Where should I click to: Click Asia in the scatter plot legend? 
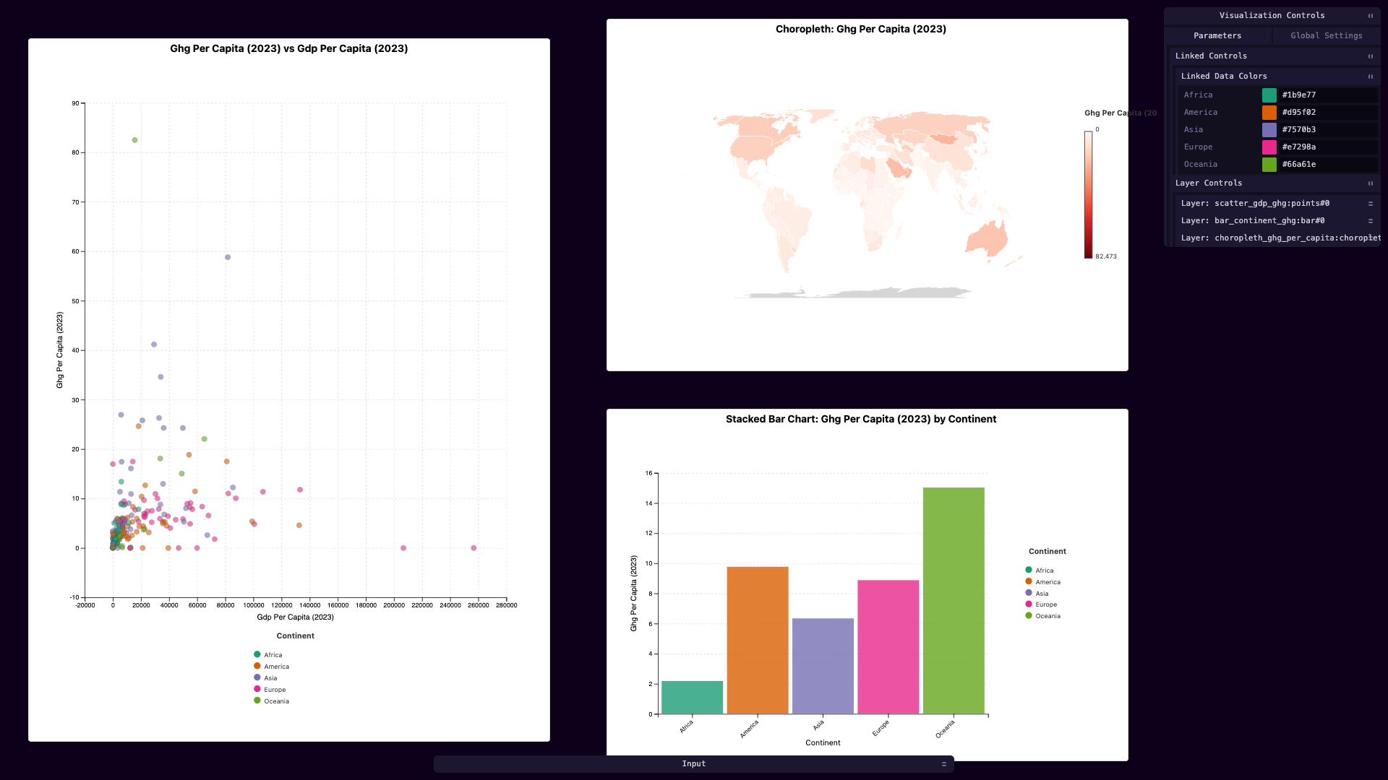tap(266, 678)
